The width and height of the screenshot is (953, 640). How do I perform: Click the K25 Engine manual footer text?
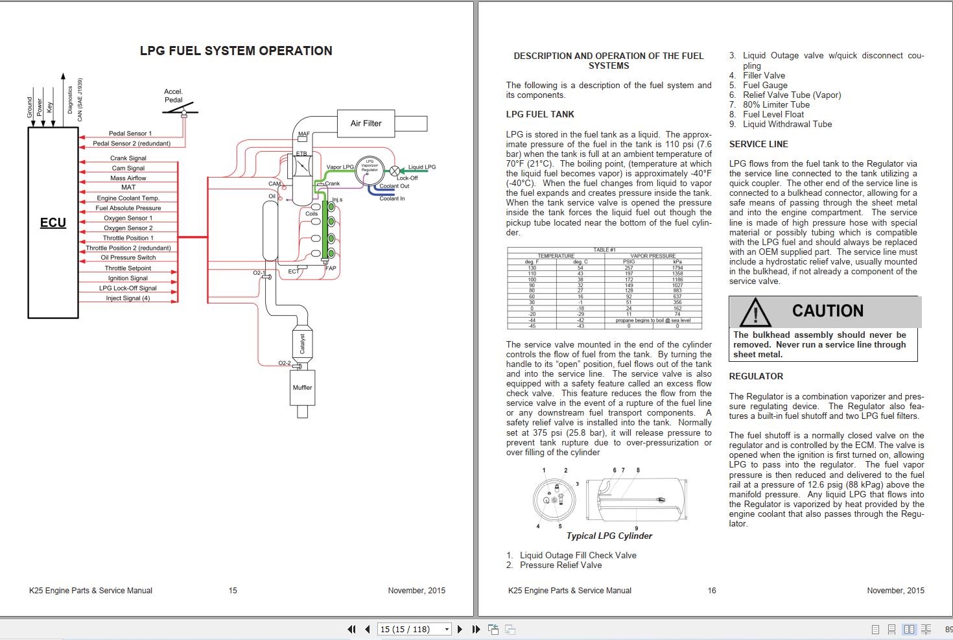91,590
